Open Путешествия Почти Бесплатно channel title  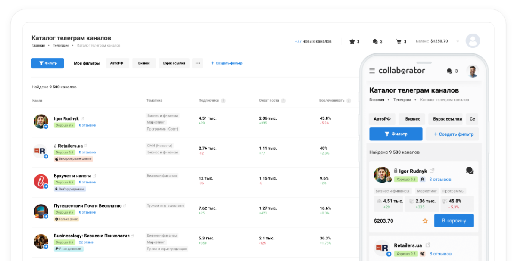(88, 206)
